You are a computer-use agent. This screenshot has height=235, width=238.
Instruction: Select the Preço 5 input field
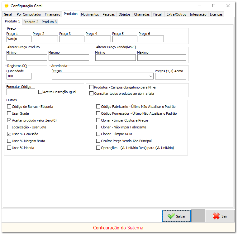coord(125,39)
